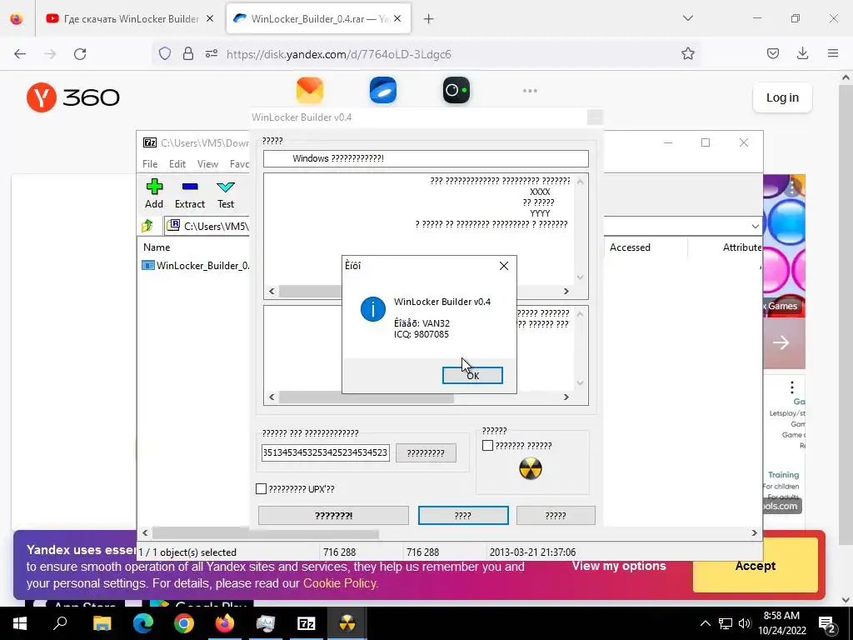
Task: Open Yandex Telemost camera icon
Action: pos(456,90)
